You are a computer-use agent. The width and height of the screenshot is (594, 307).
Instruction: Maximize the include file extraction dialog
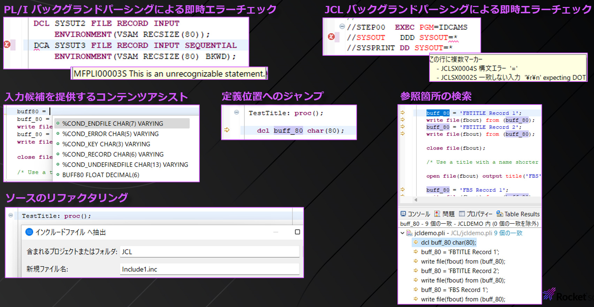pyautogui.click(x=297, y=232)
